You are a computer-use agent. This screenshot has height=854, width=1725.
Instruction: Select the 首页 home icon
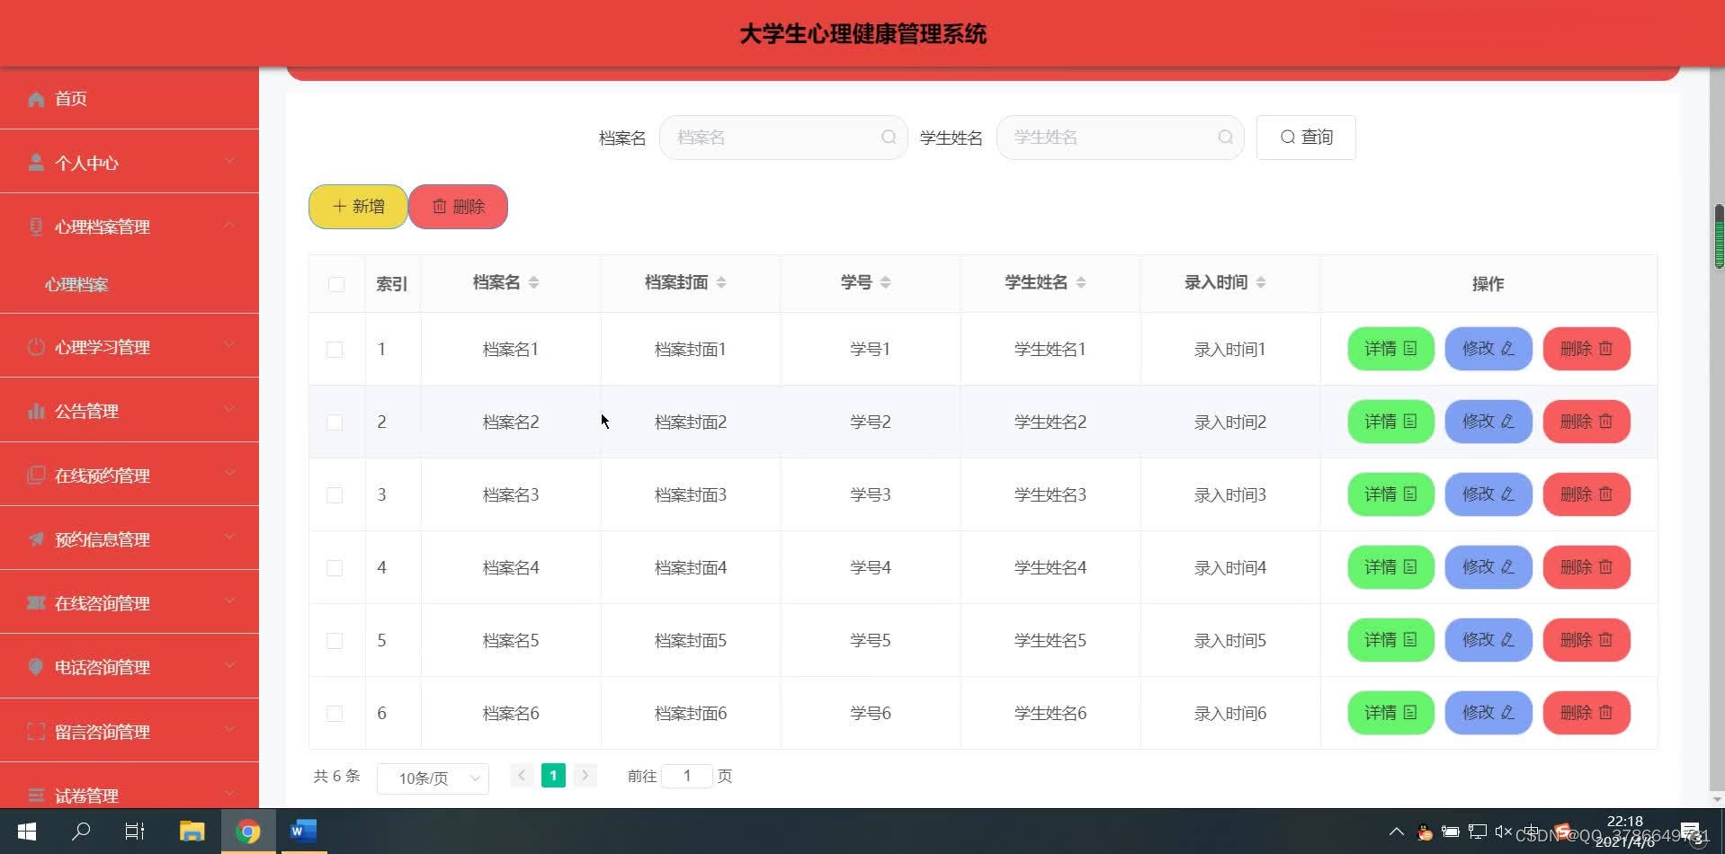pos(35,99)
